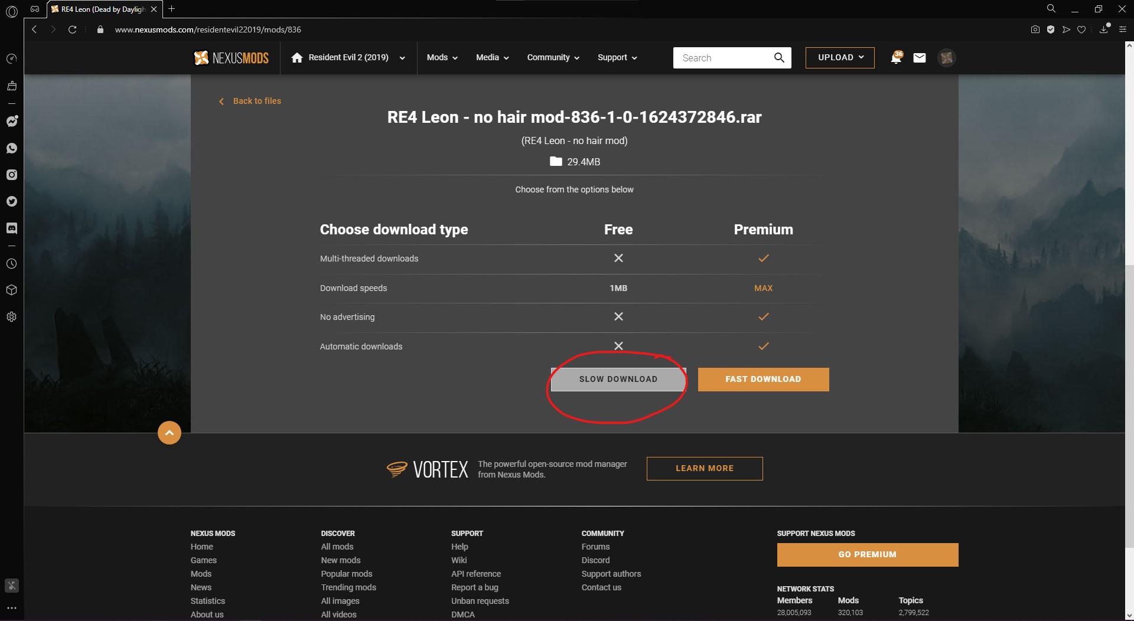
Task: Open the browser downloads icon
Action: point(1104,30)
